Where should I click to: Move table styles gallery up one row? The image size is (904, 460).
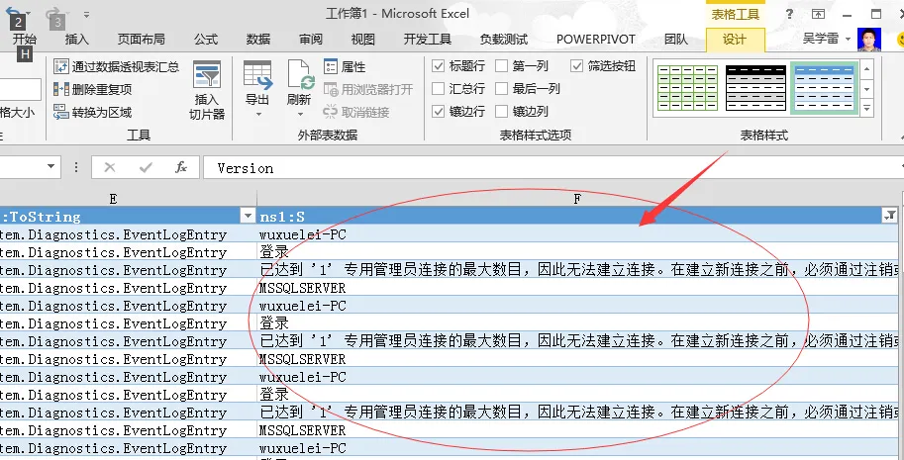point(867,69)
